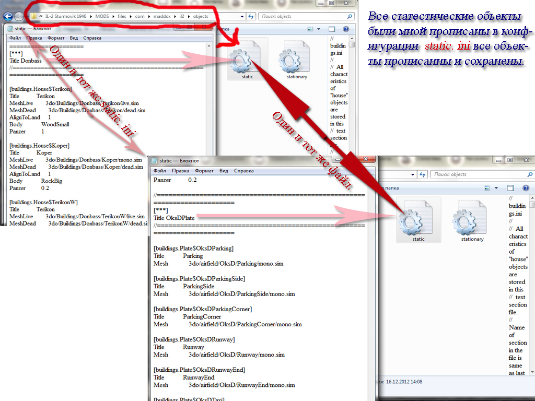Open the Правка menu in the Donbass Notepad

click(34, 38)
